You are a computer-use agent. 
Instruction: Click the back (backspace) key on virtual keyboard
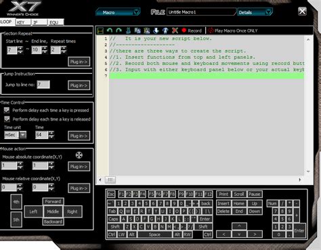pyautogui.click(x=206, y=203)
